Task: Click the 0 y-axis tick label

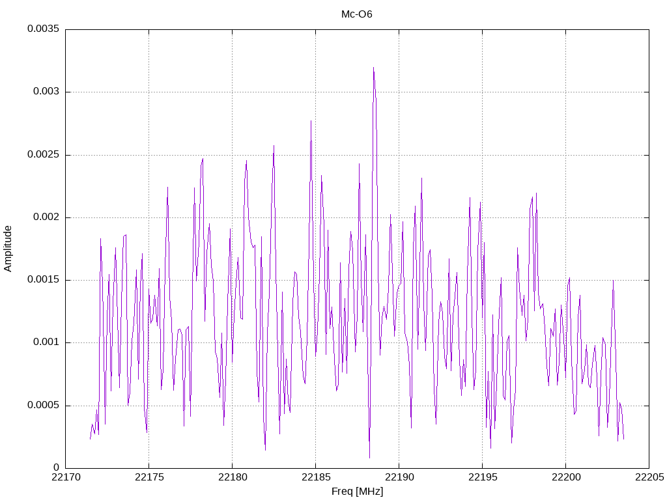Action: pos(57,468)
